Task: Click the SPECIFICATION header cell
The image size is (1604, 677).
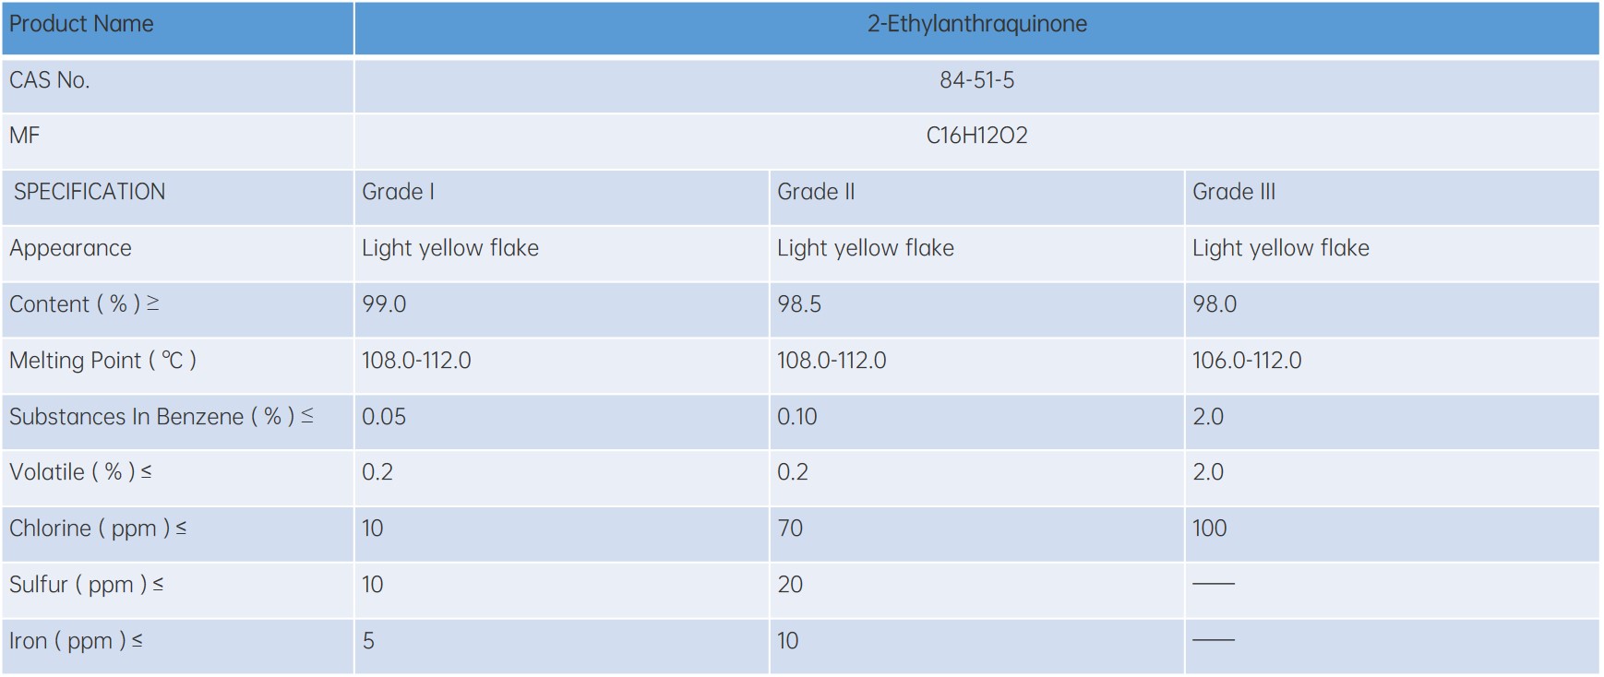Action: point(90,192)
